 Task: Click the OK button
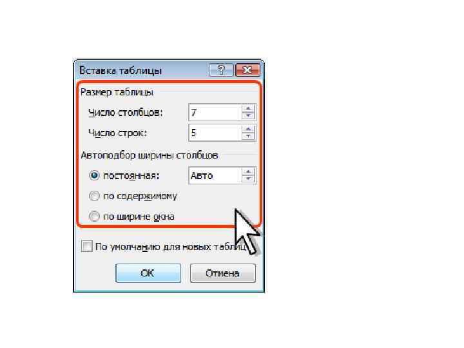pos(148,273)
